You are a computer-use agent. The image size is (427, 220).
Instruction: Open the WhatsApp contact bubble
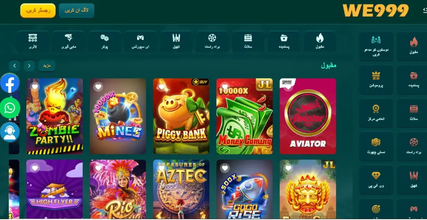click(x=10, y=108)
